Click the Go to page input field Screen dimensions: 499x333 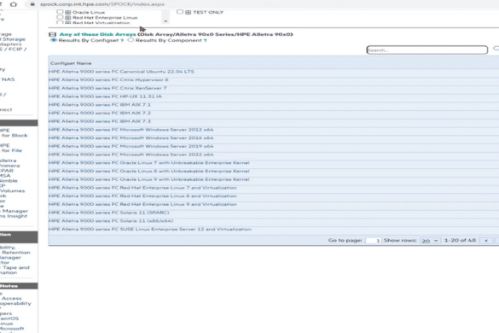point(373,241)
